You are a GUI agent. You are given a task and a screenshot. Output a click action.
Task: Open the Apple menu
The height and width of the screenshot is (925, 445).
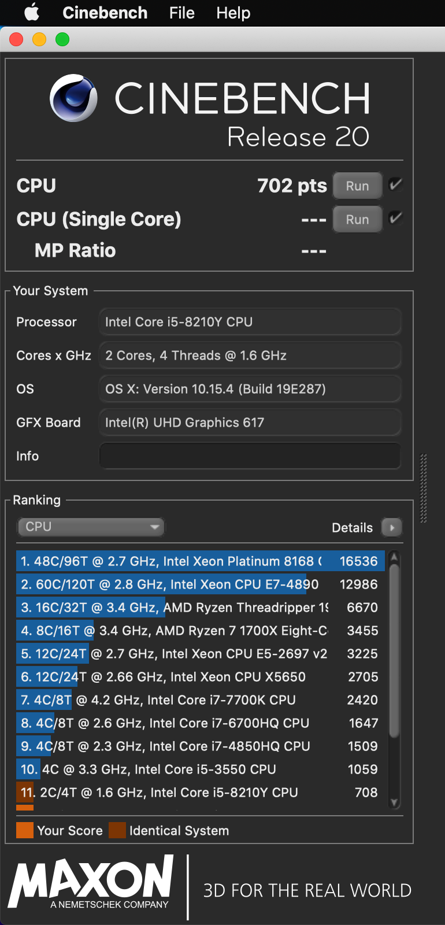pos(32,12)
